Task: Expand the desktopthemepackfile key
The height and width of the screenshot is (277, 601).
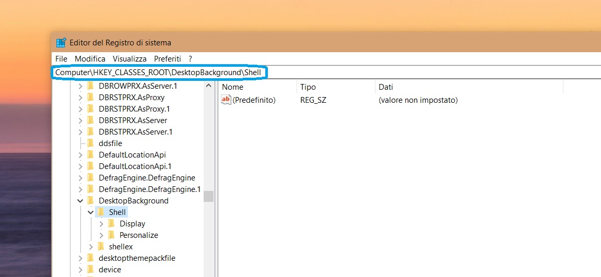Action: pyautogui.click(x=80, y=258)
